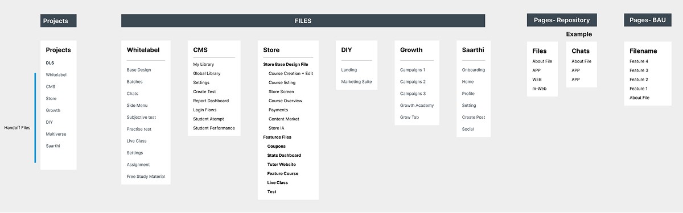Viewport: 683px width, 213px height.
Task: Select Test at bottom of Store card
Action: click(272, 191)
